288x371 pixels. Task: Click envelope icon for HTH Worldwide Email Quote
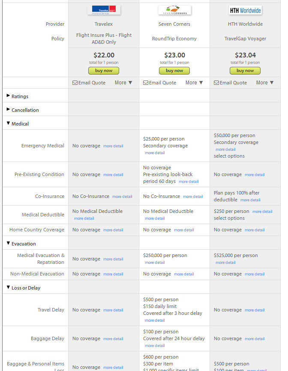(216, 83)
